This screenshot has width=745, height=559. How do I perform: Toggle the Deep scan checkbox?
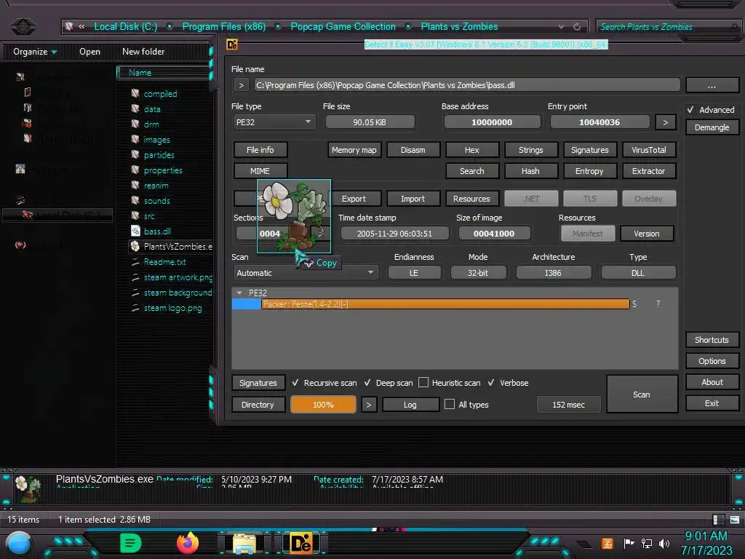pos(367,383)
